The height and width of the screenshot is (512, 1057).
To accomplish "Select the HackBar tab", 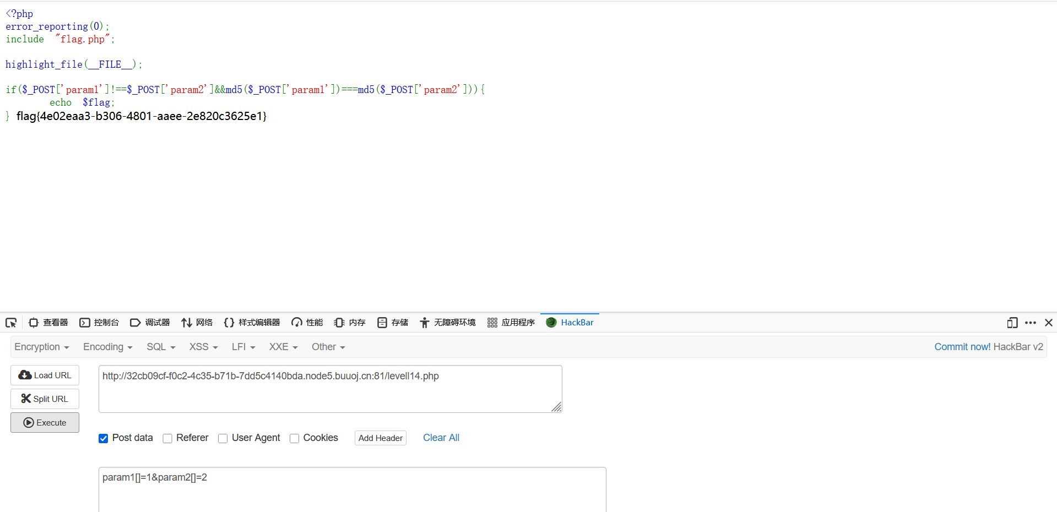I will coord(570,323).
